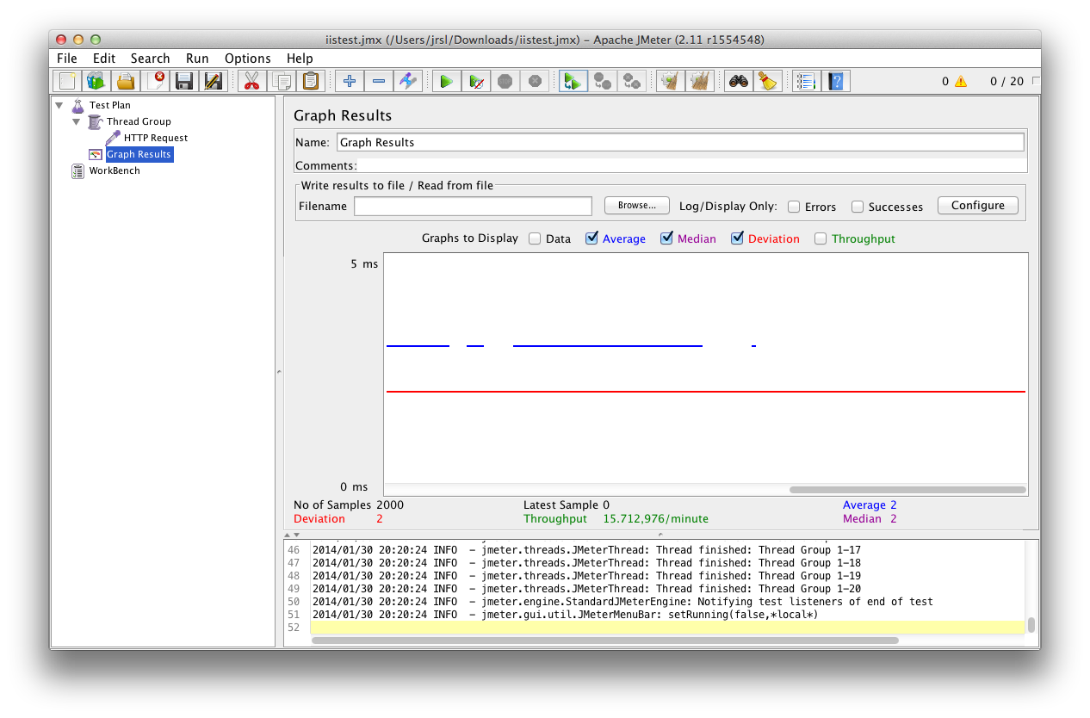Open the Function Helper dialog
This screenshot has height=718, width=1090.
coord(806,80)
